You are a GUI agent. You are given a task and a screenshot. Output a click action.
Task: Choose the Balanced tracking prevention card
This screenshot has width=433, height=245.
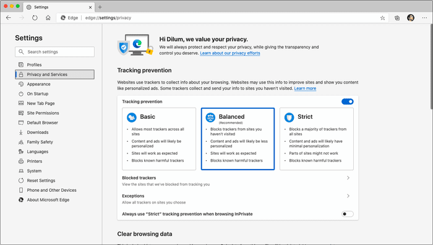point(238,139)
